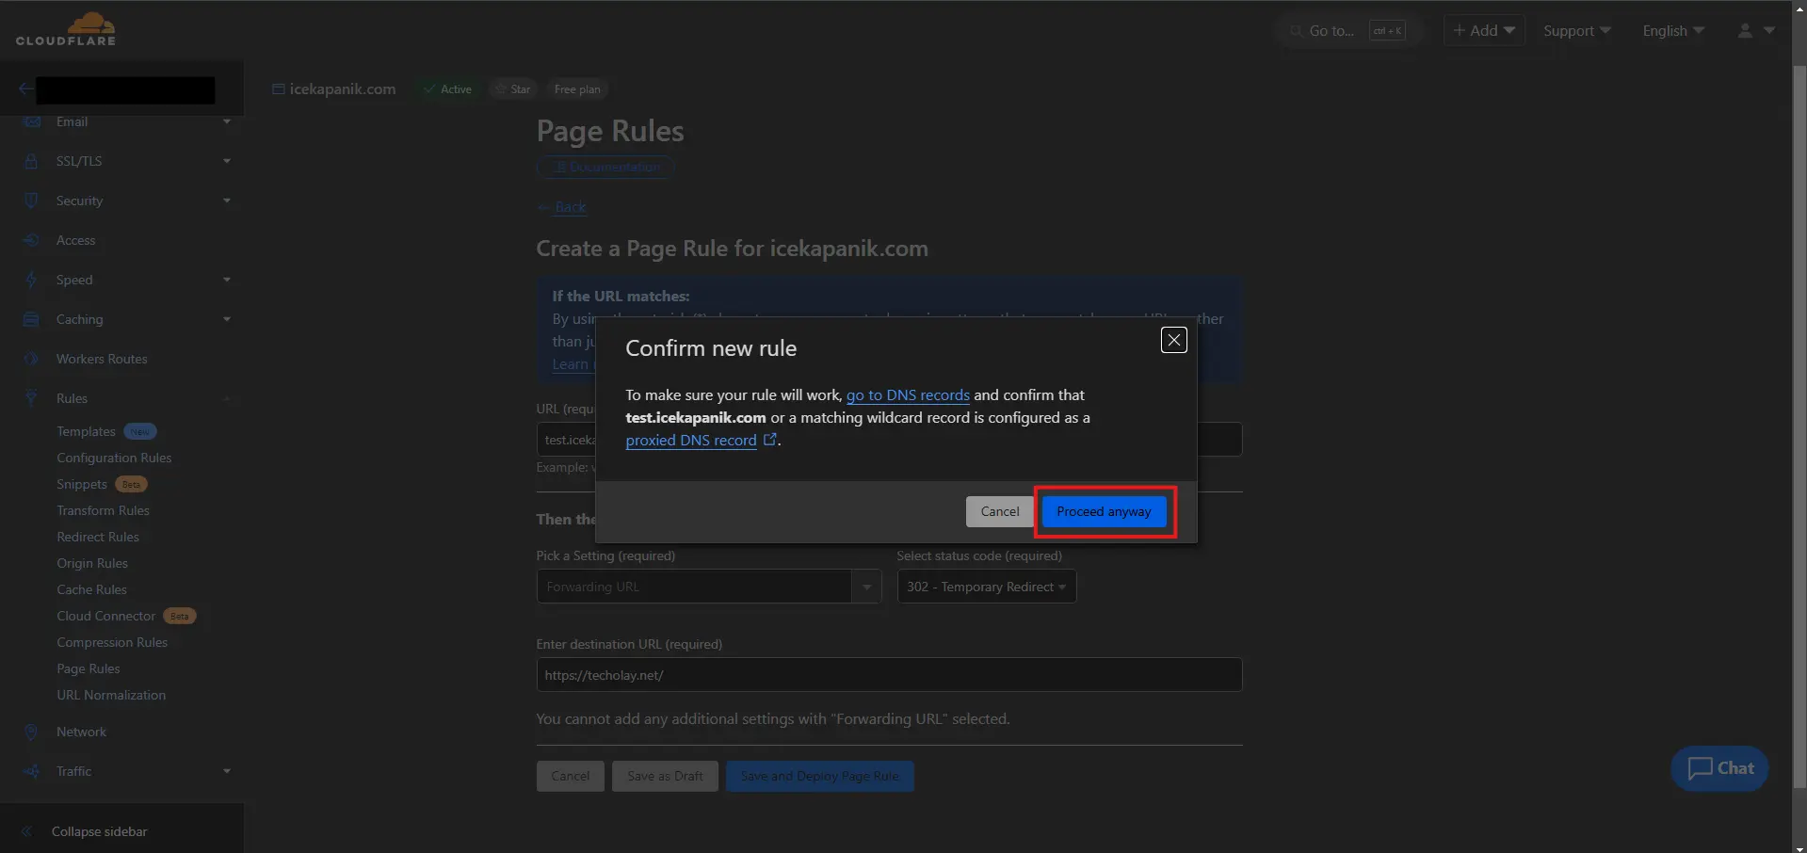
Task: Click the Collapse sidebar label
Action: tap(100, 831)
